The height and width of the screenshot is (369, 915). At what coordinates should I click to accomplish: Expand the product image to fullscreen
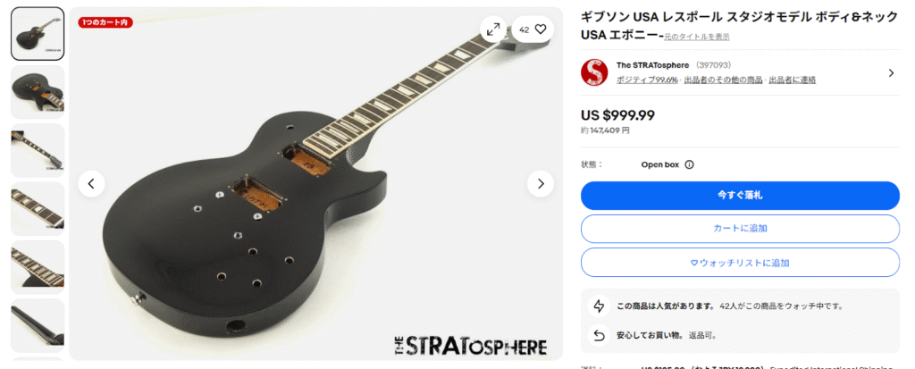[x=493, y=29]
